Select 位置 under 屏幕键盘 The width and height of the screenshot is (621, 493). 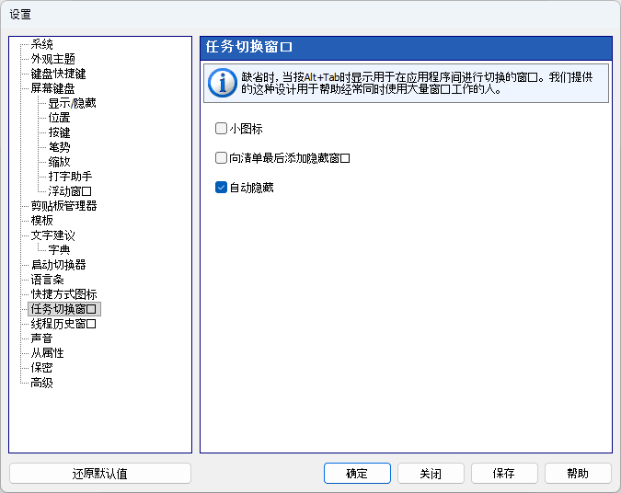point(60,118)
